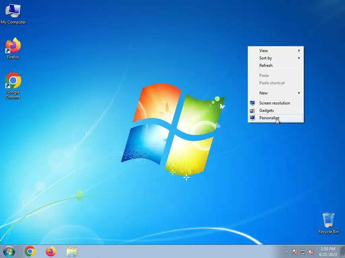Image resolution: width=345 pixels, height=258 pixels.
Task: Open Windows Explorer from the taskbar
Action: (x=72, y=252)
